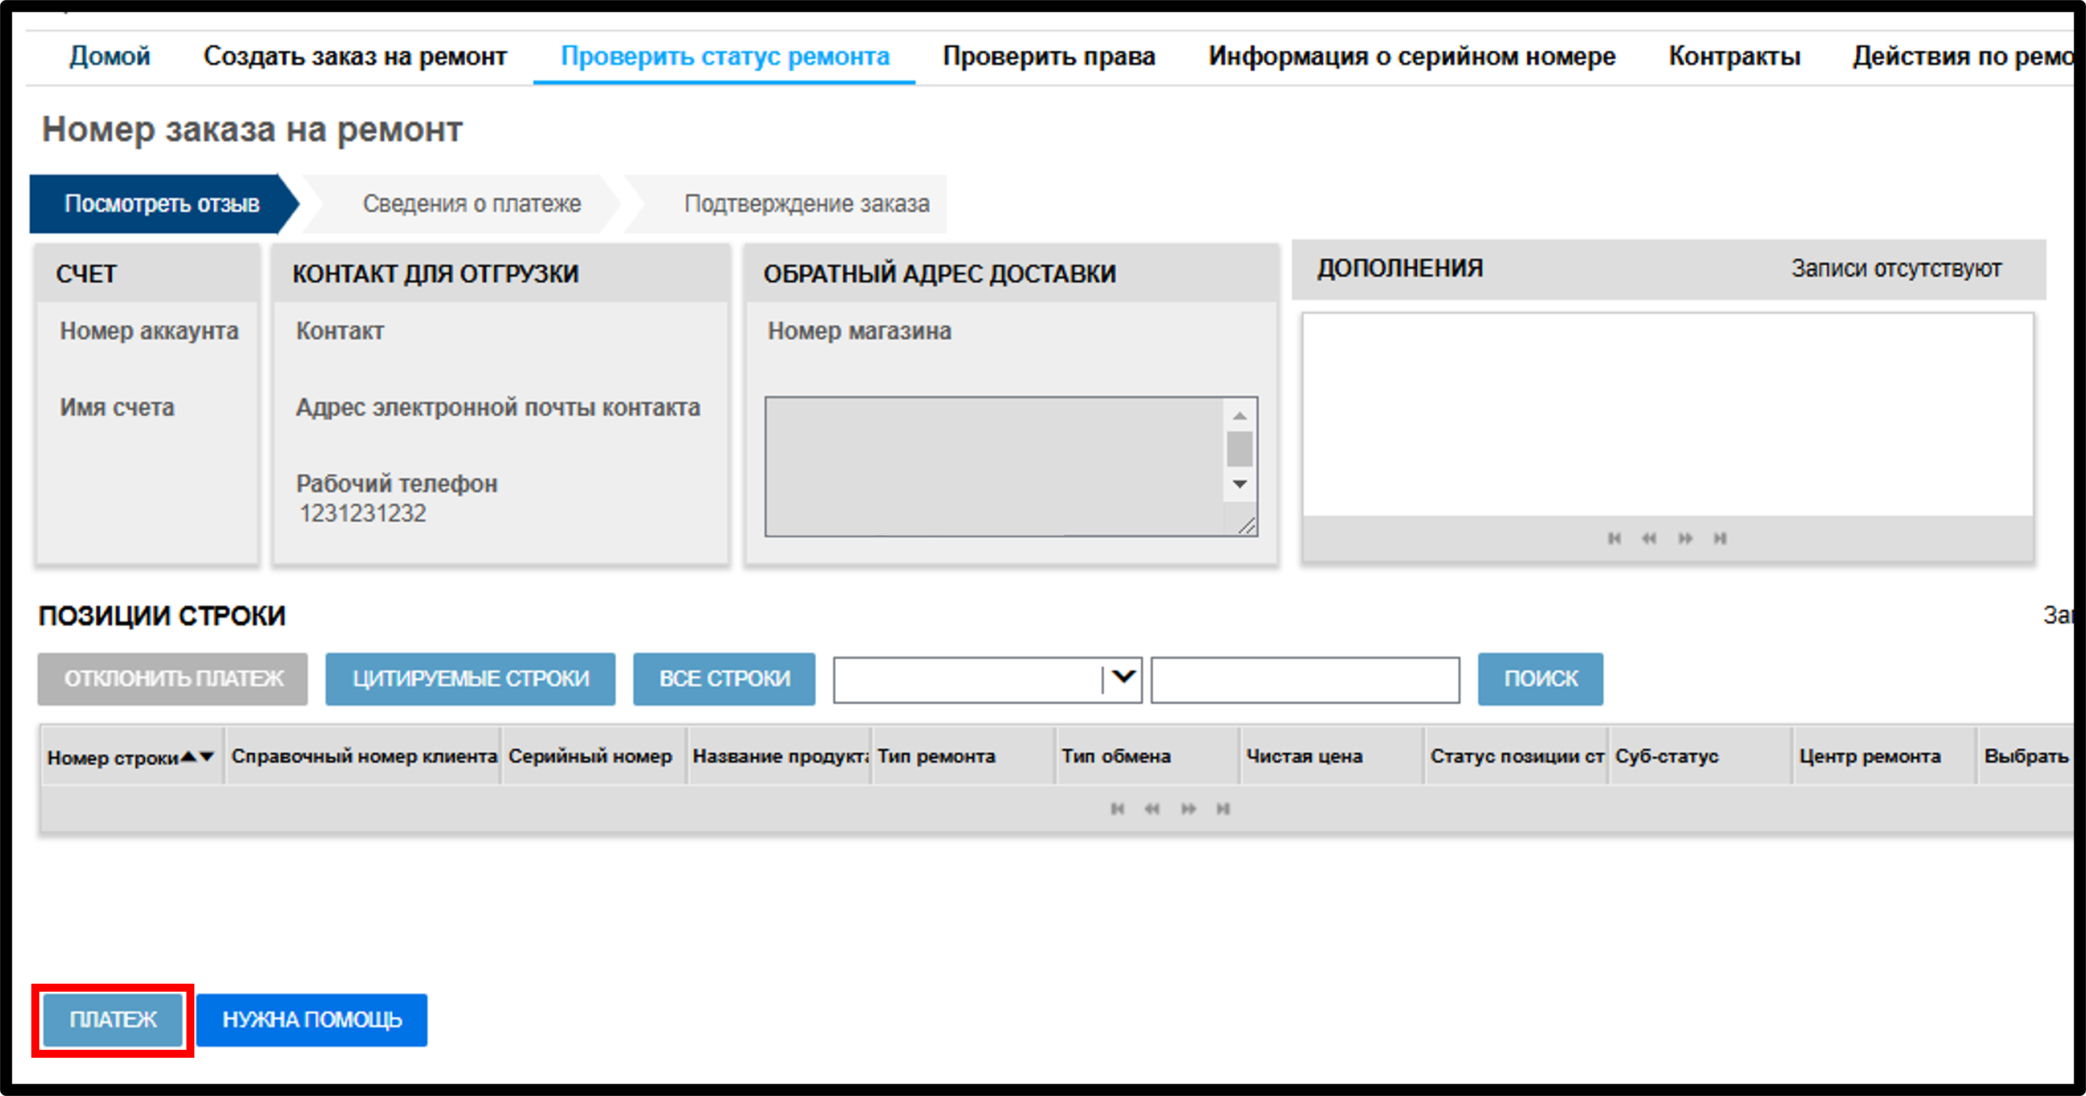Click the Чистая цена column header
This screenshot has height=1096, width=2086.
(1332, 756)
